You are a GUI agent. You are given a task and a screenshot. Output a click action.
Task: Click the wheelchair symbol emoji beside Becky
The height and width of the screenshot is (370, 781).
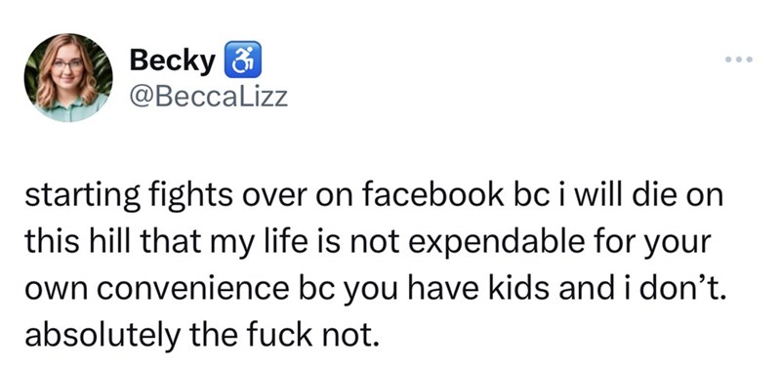click(243, 60)
